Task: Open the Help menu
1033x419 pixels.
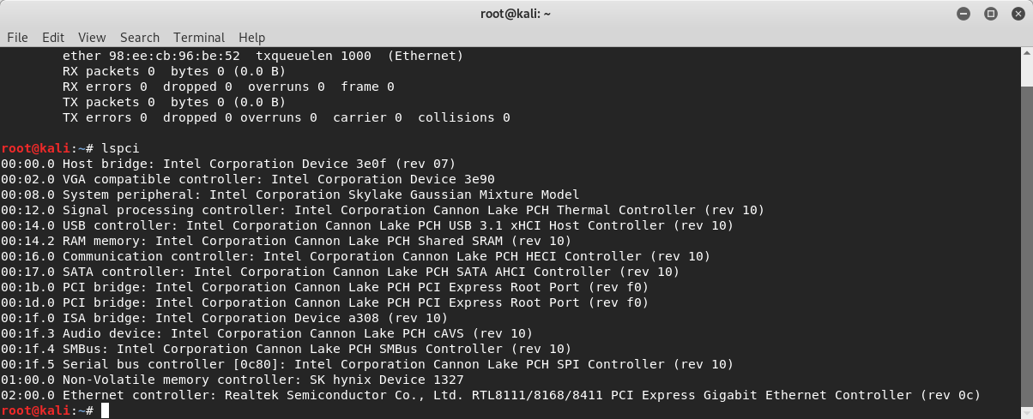Action: pos(251,38)
